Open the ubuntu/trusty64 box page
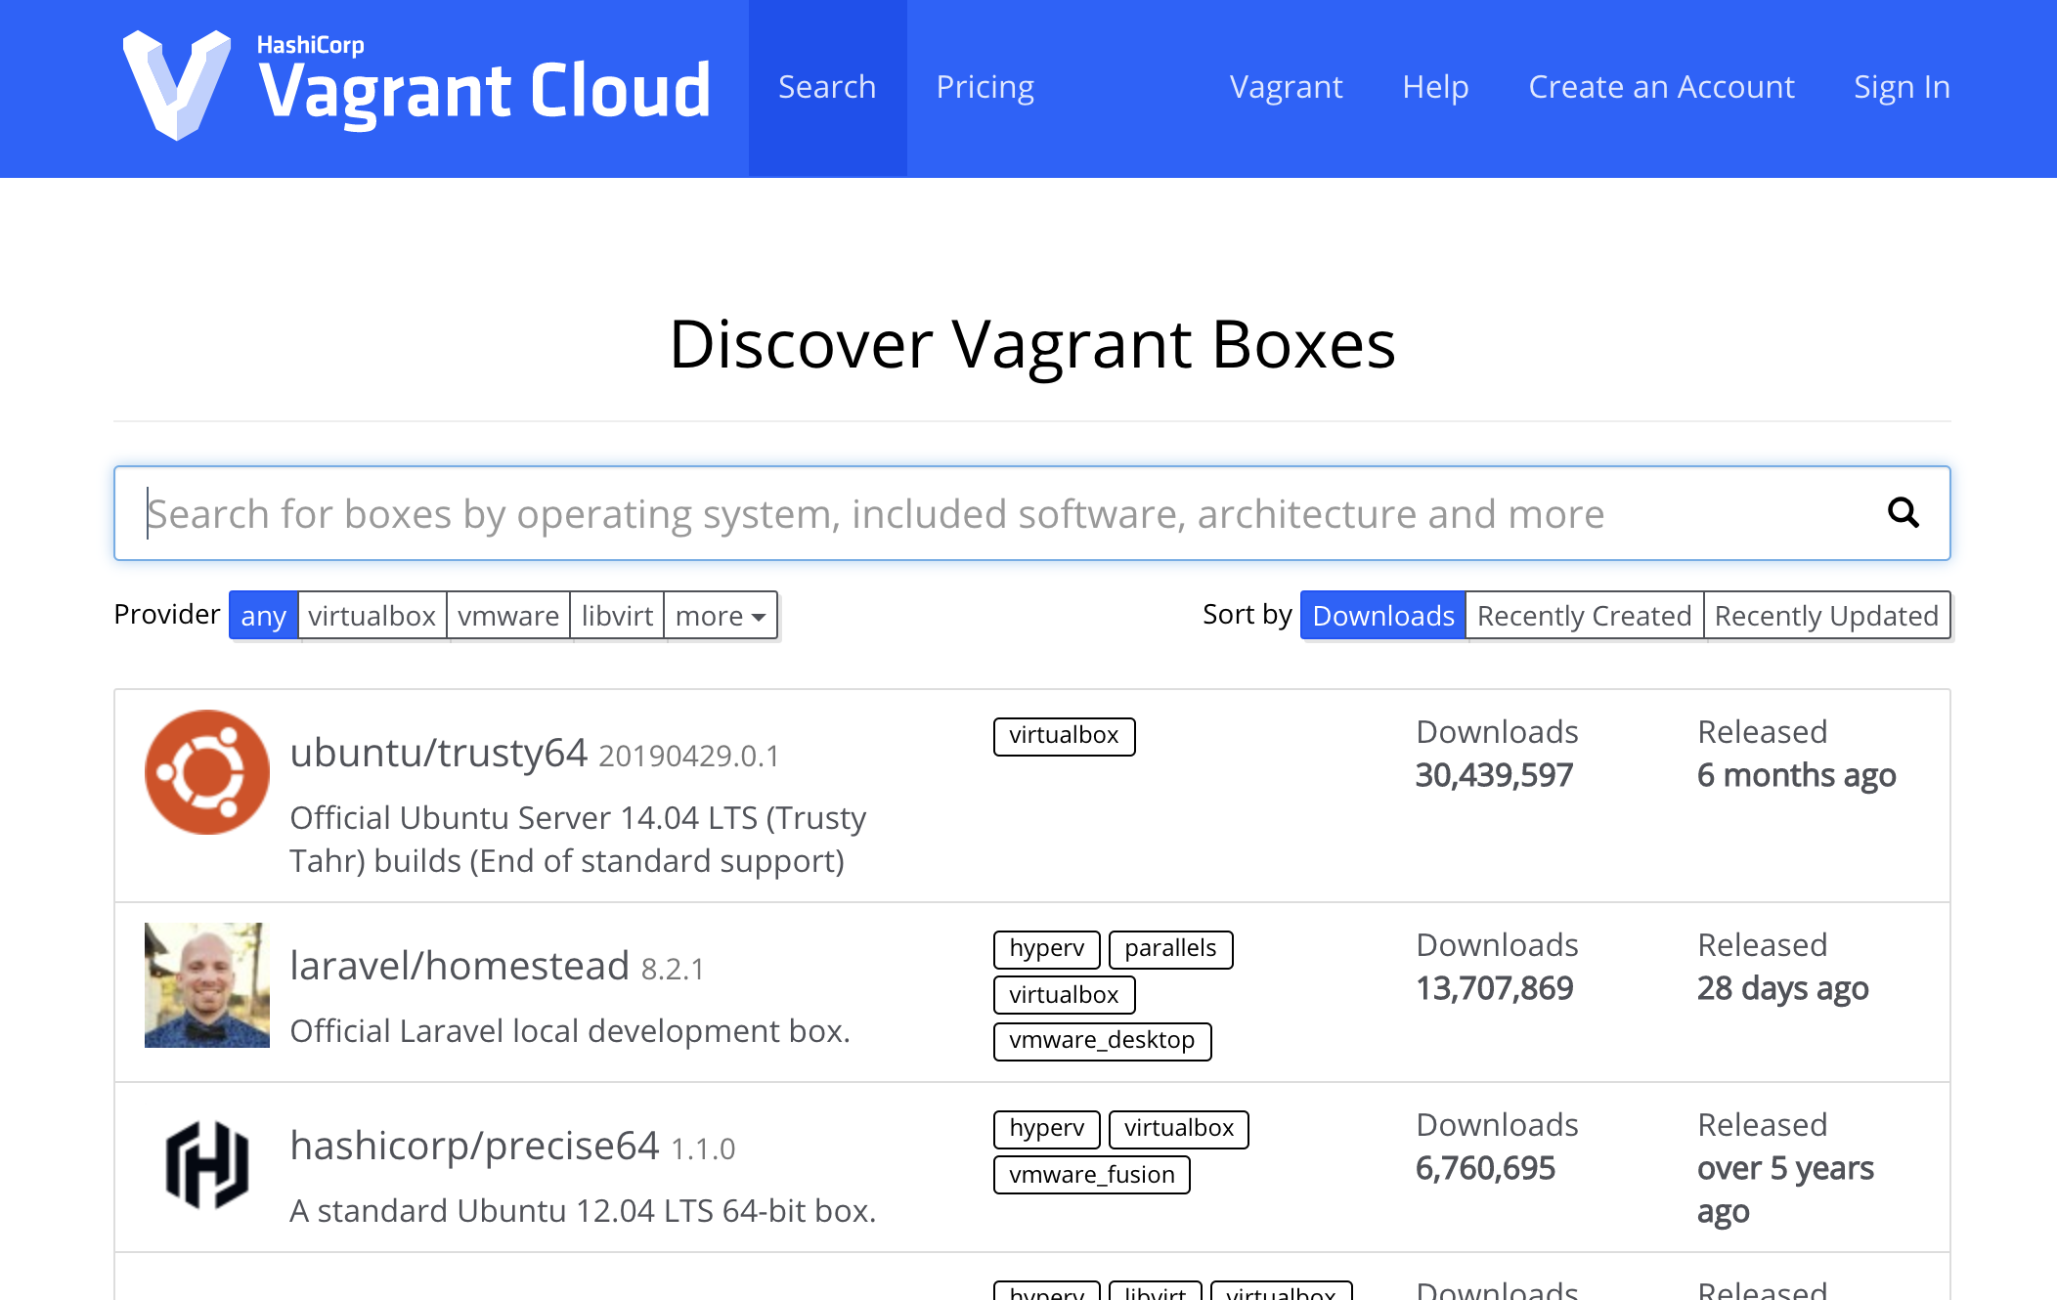This screenshot has width=2057, height=1300. [438, 752]
